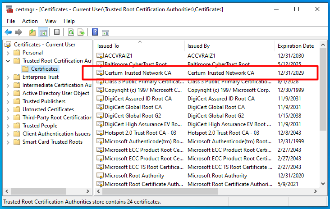Image resolution: width=330 pixels, height=209 pixels.
Task: Open the View menu
Action: [50, 21]
